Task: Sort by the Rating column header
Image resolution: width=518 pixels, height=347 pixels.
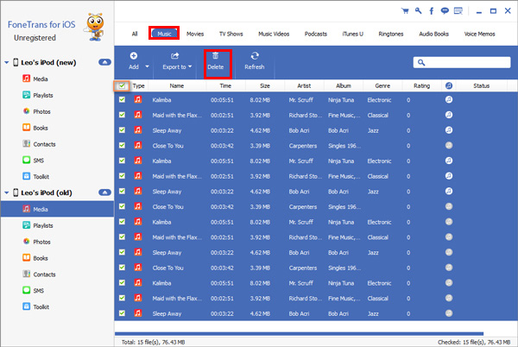Action: (422, 85)
